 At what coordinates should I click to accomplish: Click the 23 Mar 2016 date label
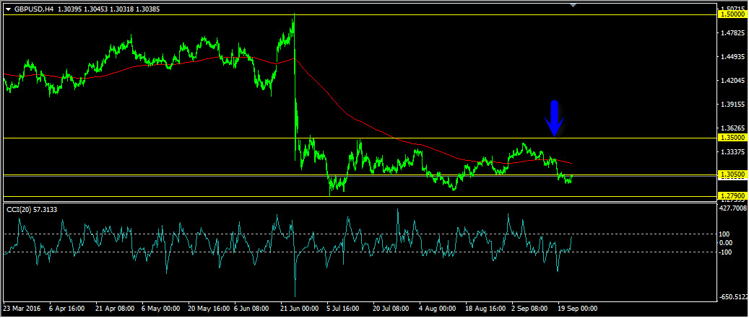coord(22,309)
